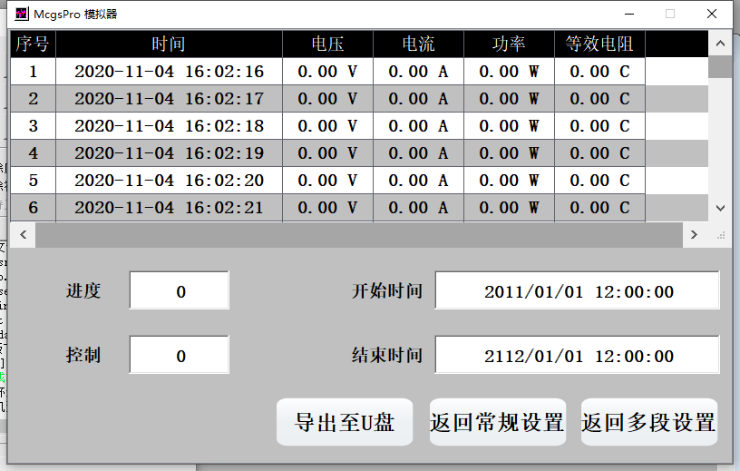Image resolution: width=740 pixels, height=471 pixels.
Task: Click the 等效电阻 column header
Action: [x=599, y=44]
